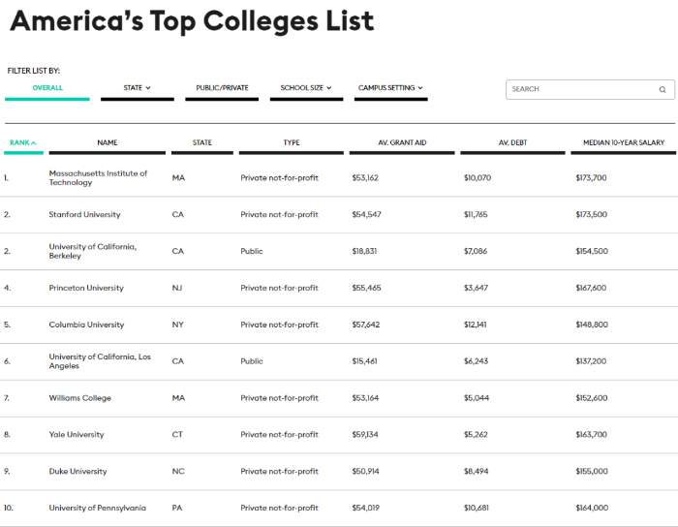Open the School Size filter dropdown

point(306,88)
